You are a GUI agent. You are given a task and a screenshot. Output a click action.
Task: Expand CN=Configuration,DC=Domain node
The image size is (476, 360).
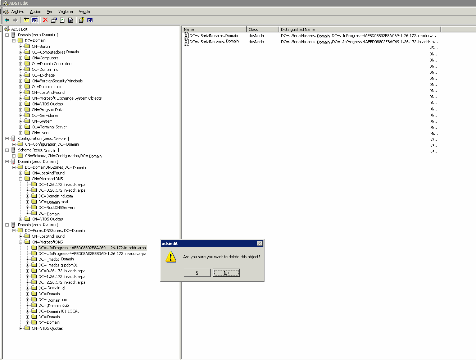point(14,144)
